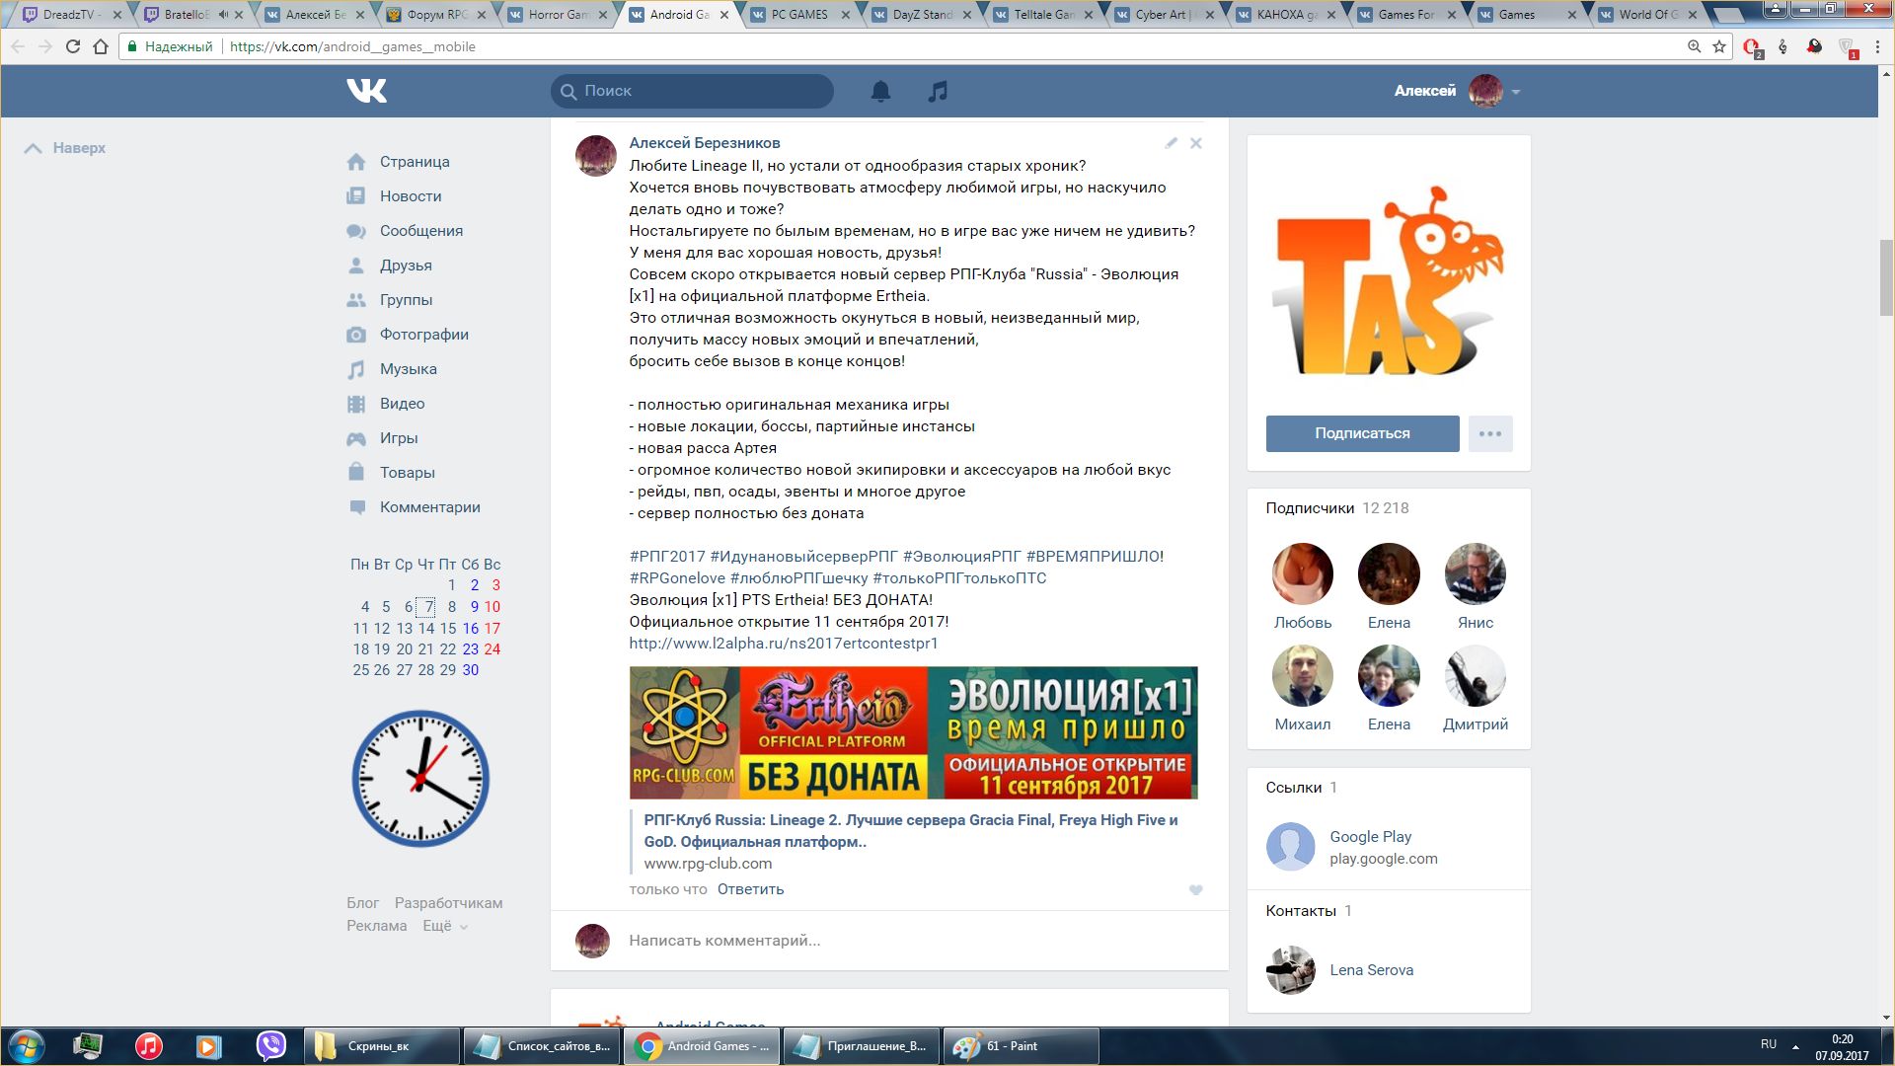Click the Фотографии camera icon
The height and width of the screenshot is (1066, 1895).
(356, 335)
